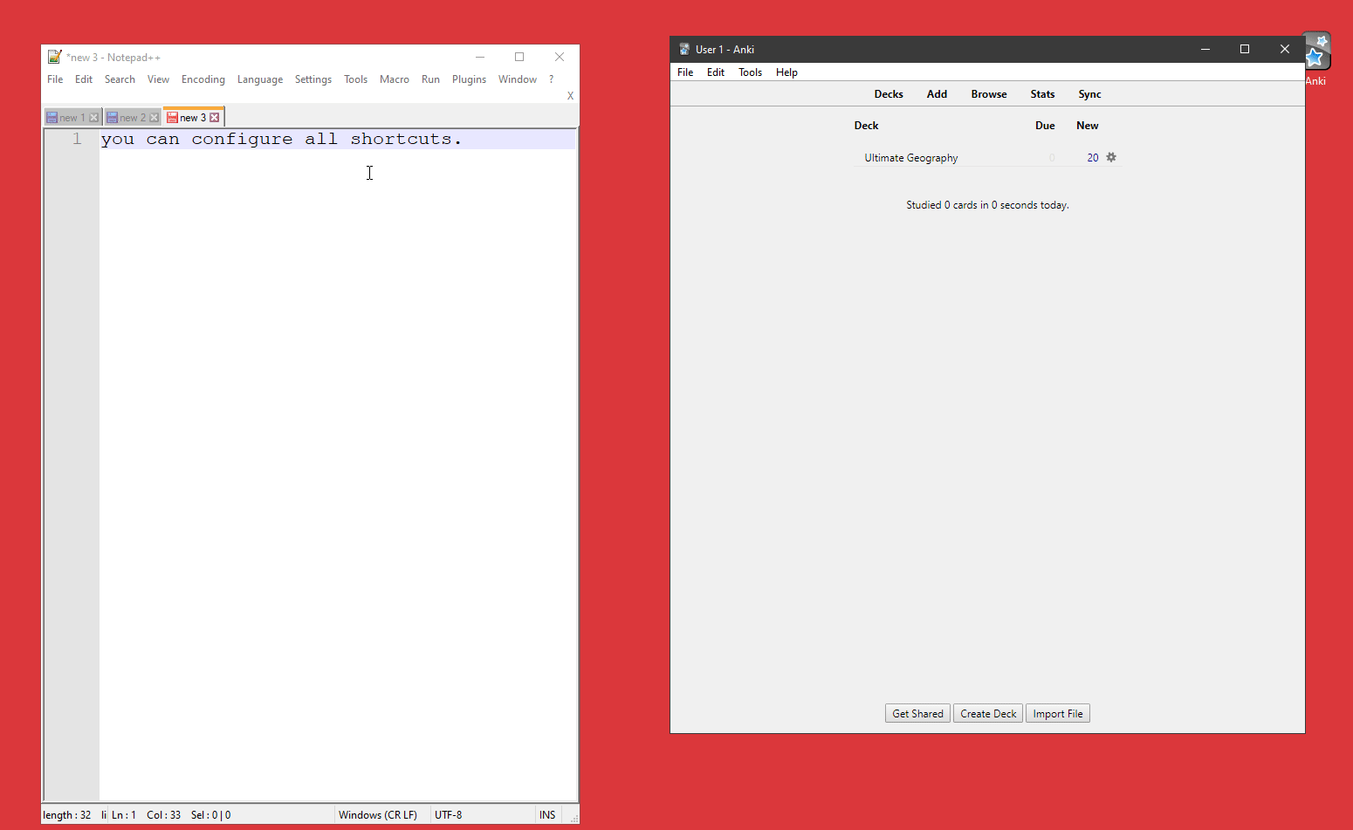Open the UTF-8 encoding selector in status bar
1353x830 pixels.
(449, 815)
